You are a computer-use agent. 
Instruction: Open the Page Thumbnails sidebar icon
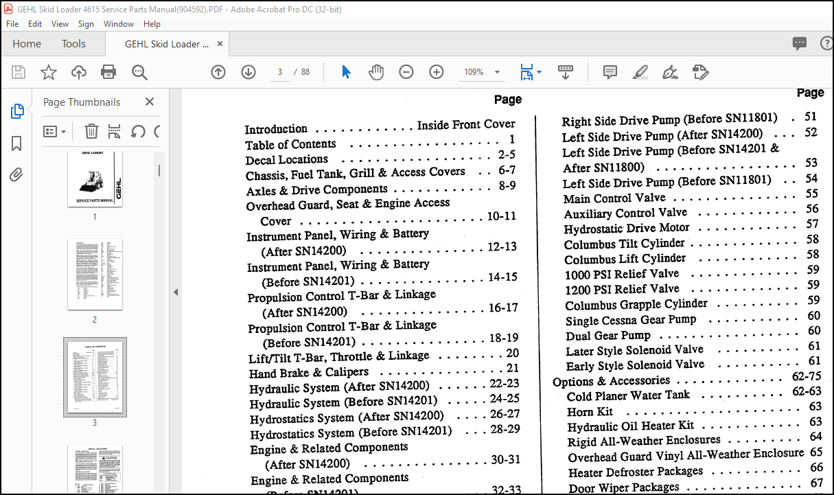17,111
